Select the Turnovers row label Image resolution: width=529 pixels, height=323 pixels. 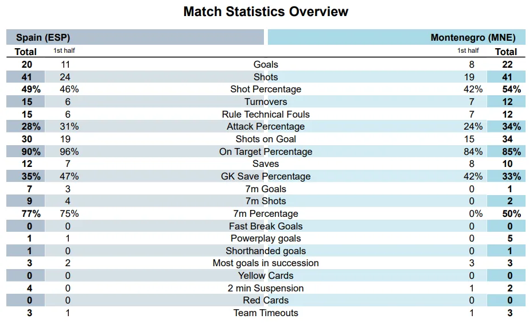tap(266, 102)
